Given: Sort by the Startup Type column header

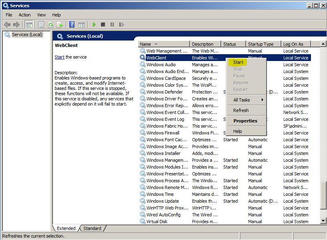Looking at the screenshot, I should 263,44.
